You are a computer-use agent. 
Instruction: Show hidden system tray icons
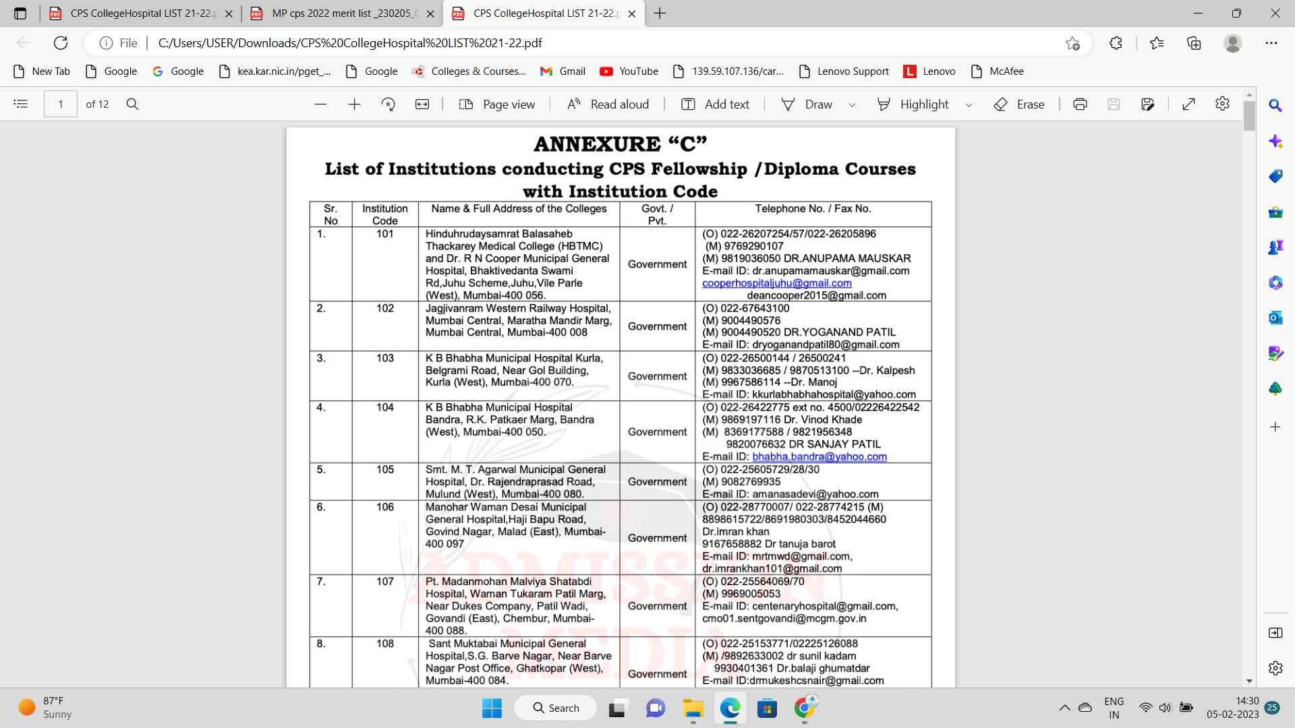(1064, 708)
